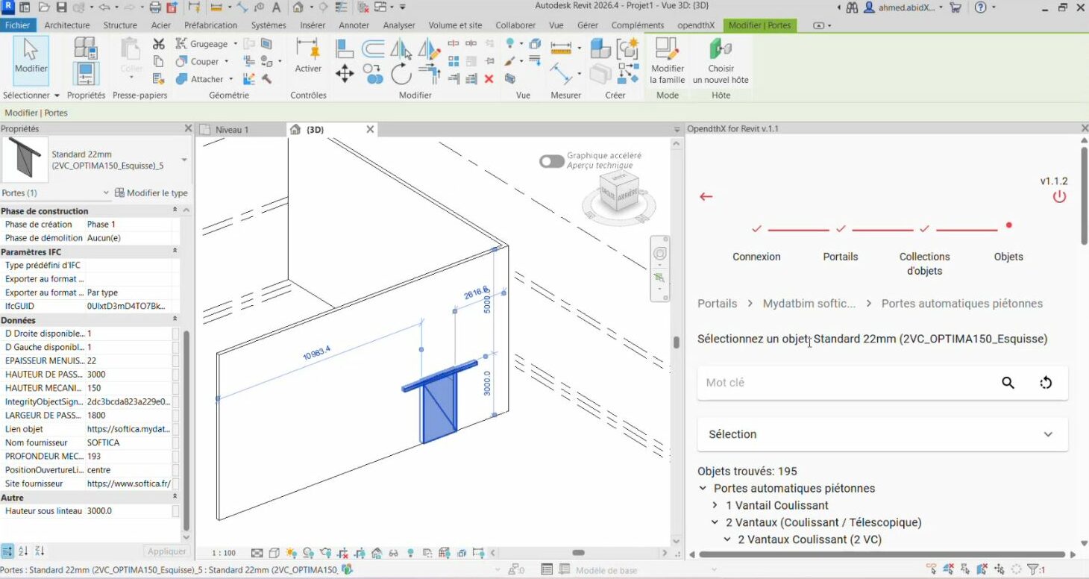
Task: Click the red Delete X icon
Action: click(489, 78)
